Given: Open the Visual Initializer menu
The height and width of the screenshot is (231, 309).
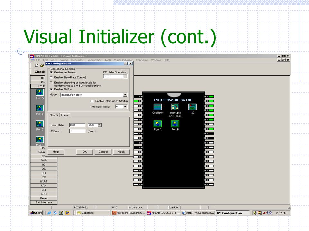Looking at the screenshot, I should pos(123,60).
